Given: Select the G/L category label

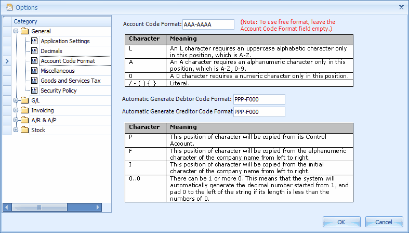Looking at the screenshot, I should 35,100.
